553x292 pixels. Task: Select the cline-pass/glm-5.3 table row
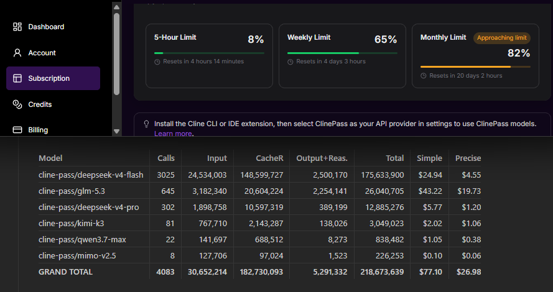point(259,191)
